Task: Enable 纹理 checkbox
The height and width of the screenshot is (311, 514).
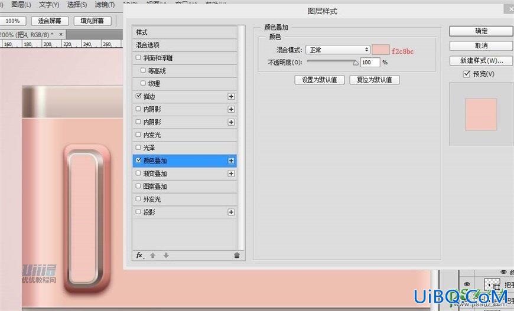Action: pos(143,83)
